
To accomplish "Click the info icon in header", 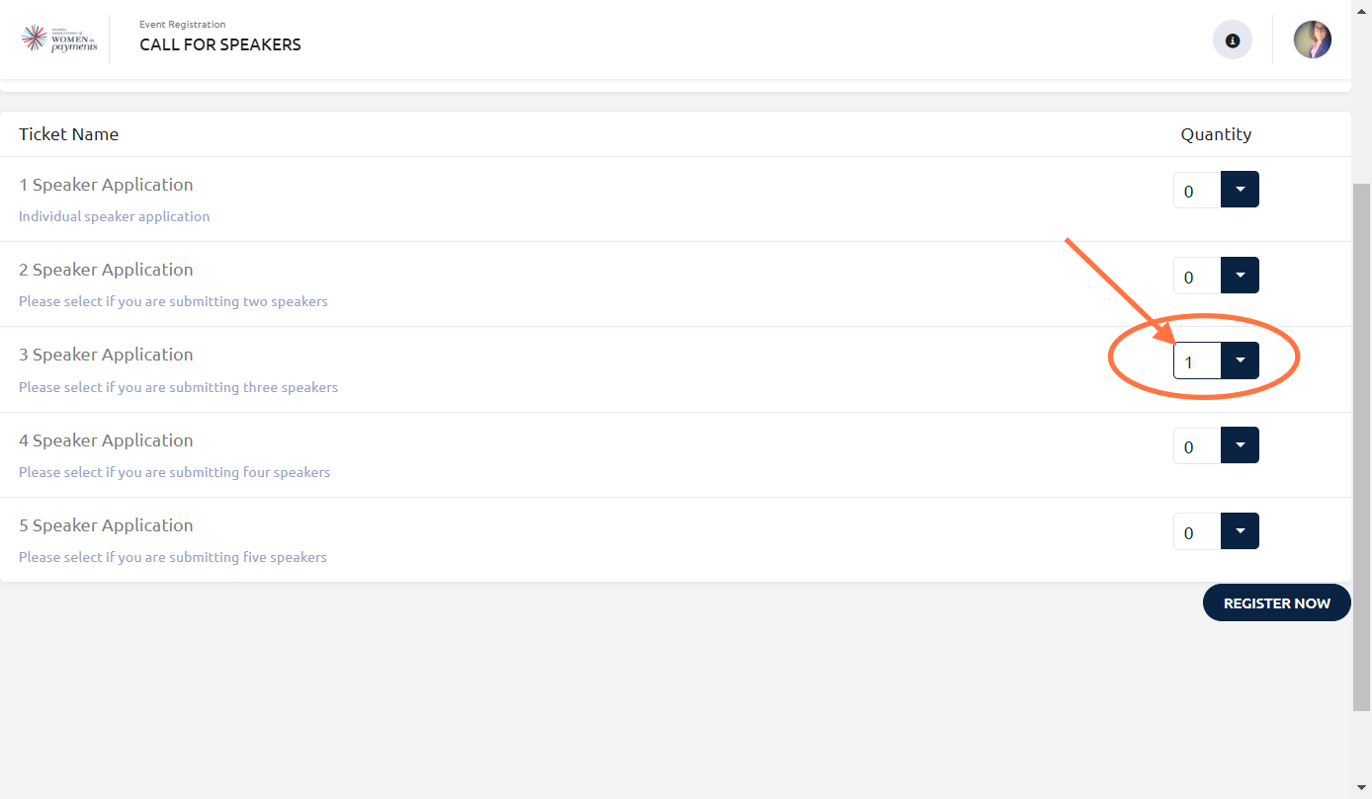I will (x=1232, y=40).
